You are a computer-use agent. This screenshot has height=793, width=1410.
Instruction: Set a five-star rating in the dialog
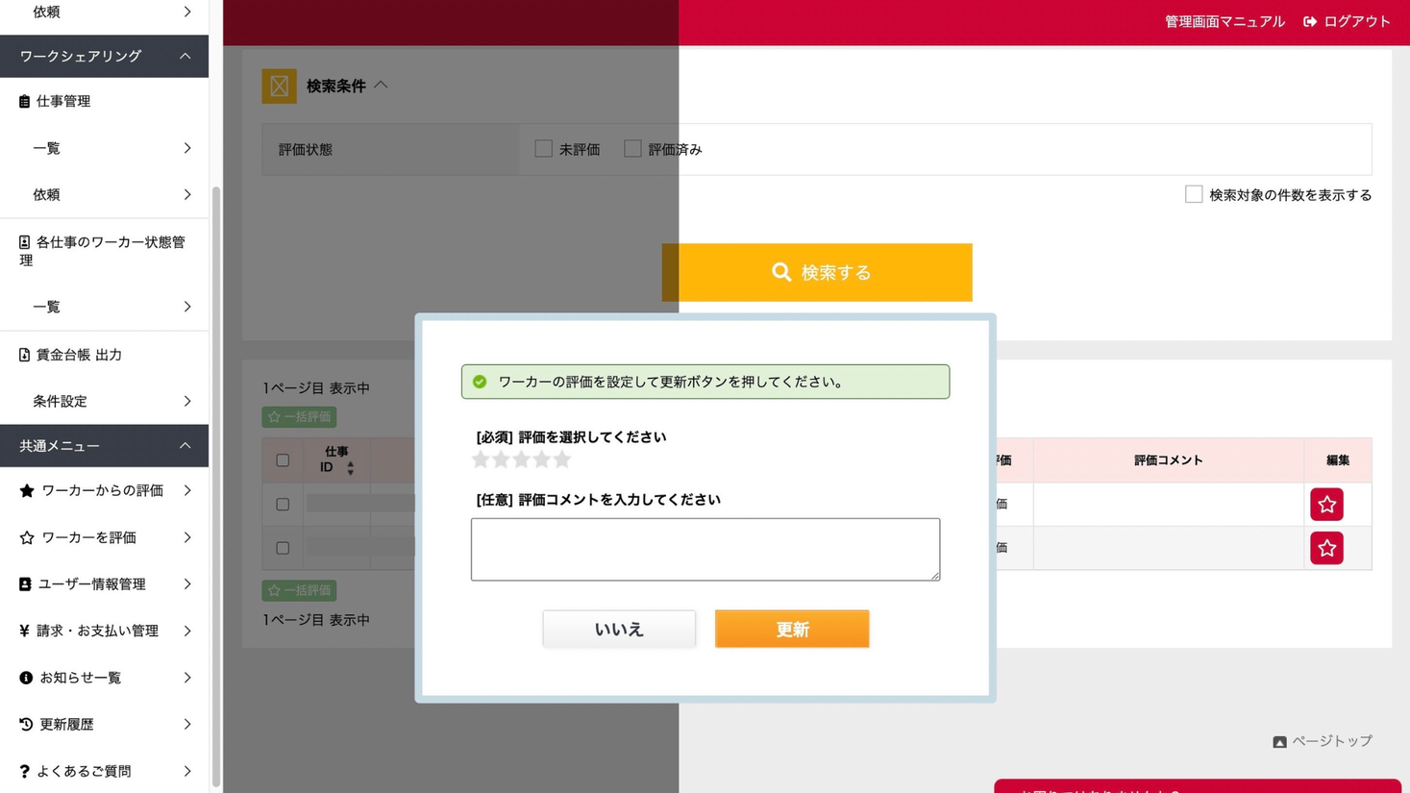pyautogui.click(x=562, y=459)
